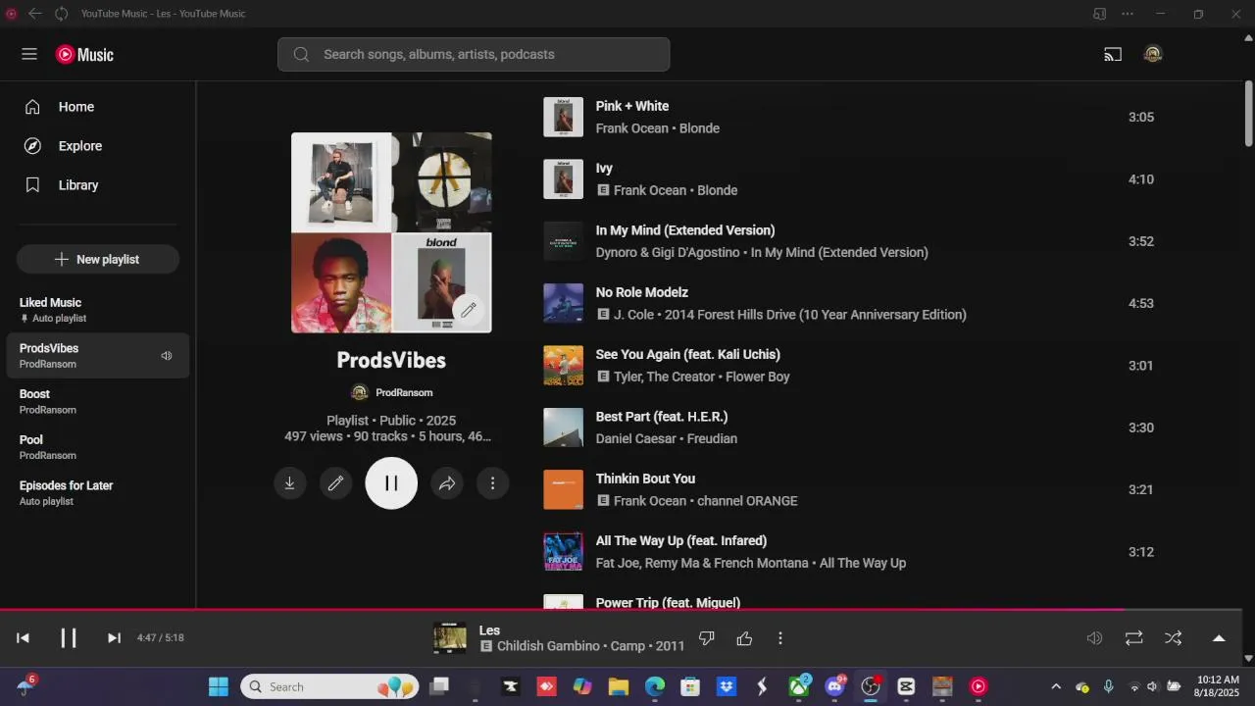1255x706 pixels.
Task: Edit playlist cover thumbnail pencil
Action: pos(469,310)
